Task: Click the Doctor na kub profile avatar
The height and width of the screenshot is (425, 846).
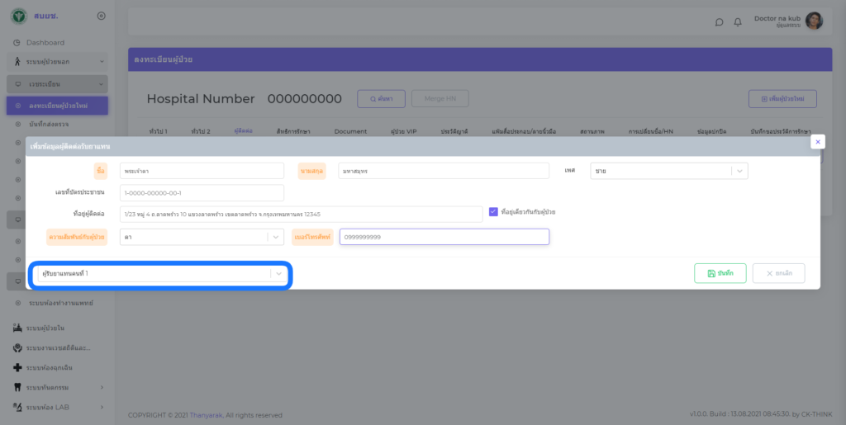Action: coord(814,21)
